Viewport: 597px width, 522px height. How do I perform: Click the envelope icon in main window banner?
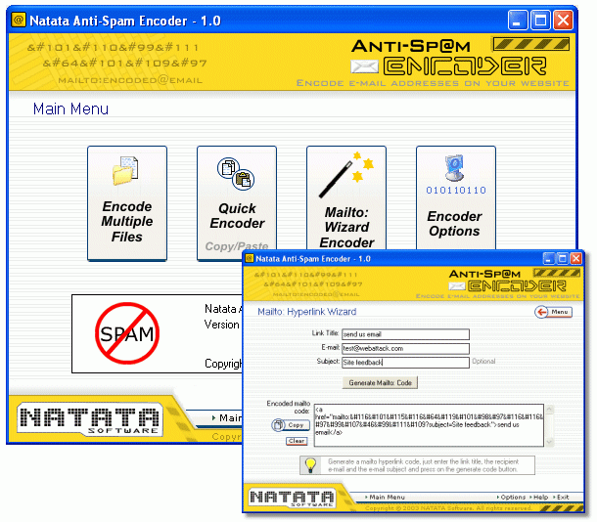(x=364, y=66)
